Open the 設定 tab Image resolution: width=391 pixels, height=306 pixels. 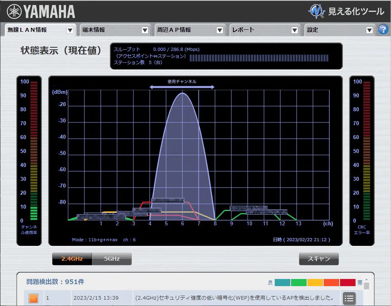[x=340, y=30]
